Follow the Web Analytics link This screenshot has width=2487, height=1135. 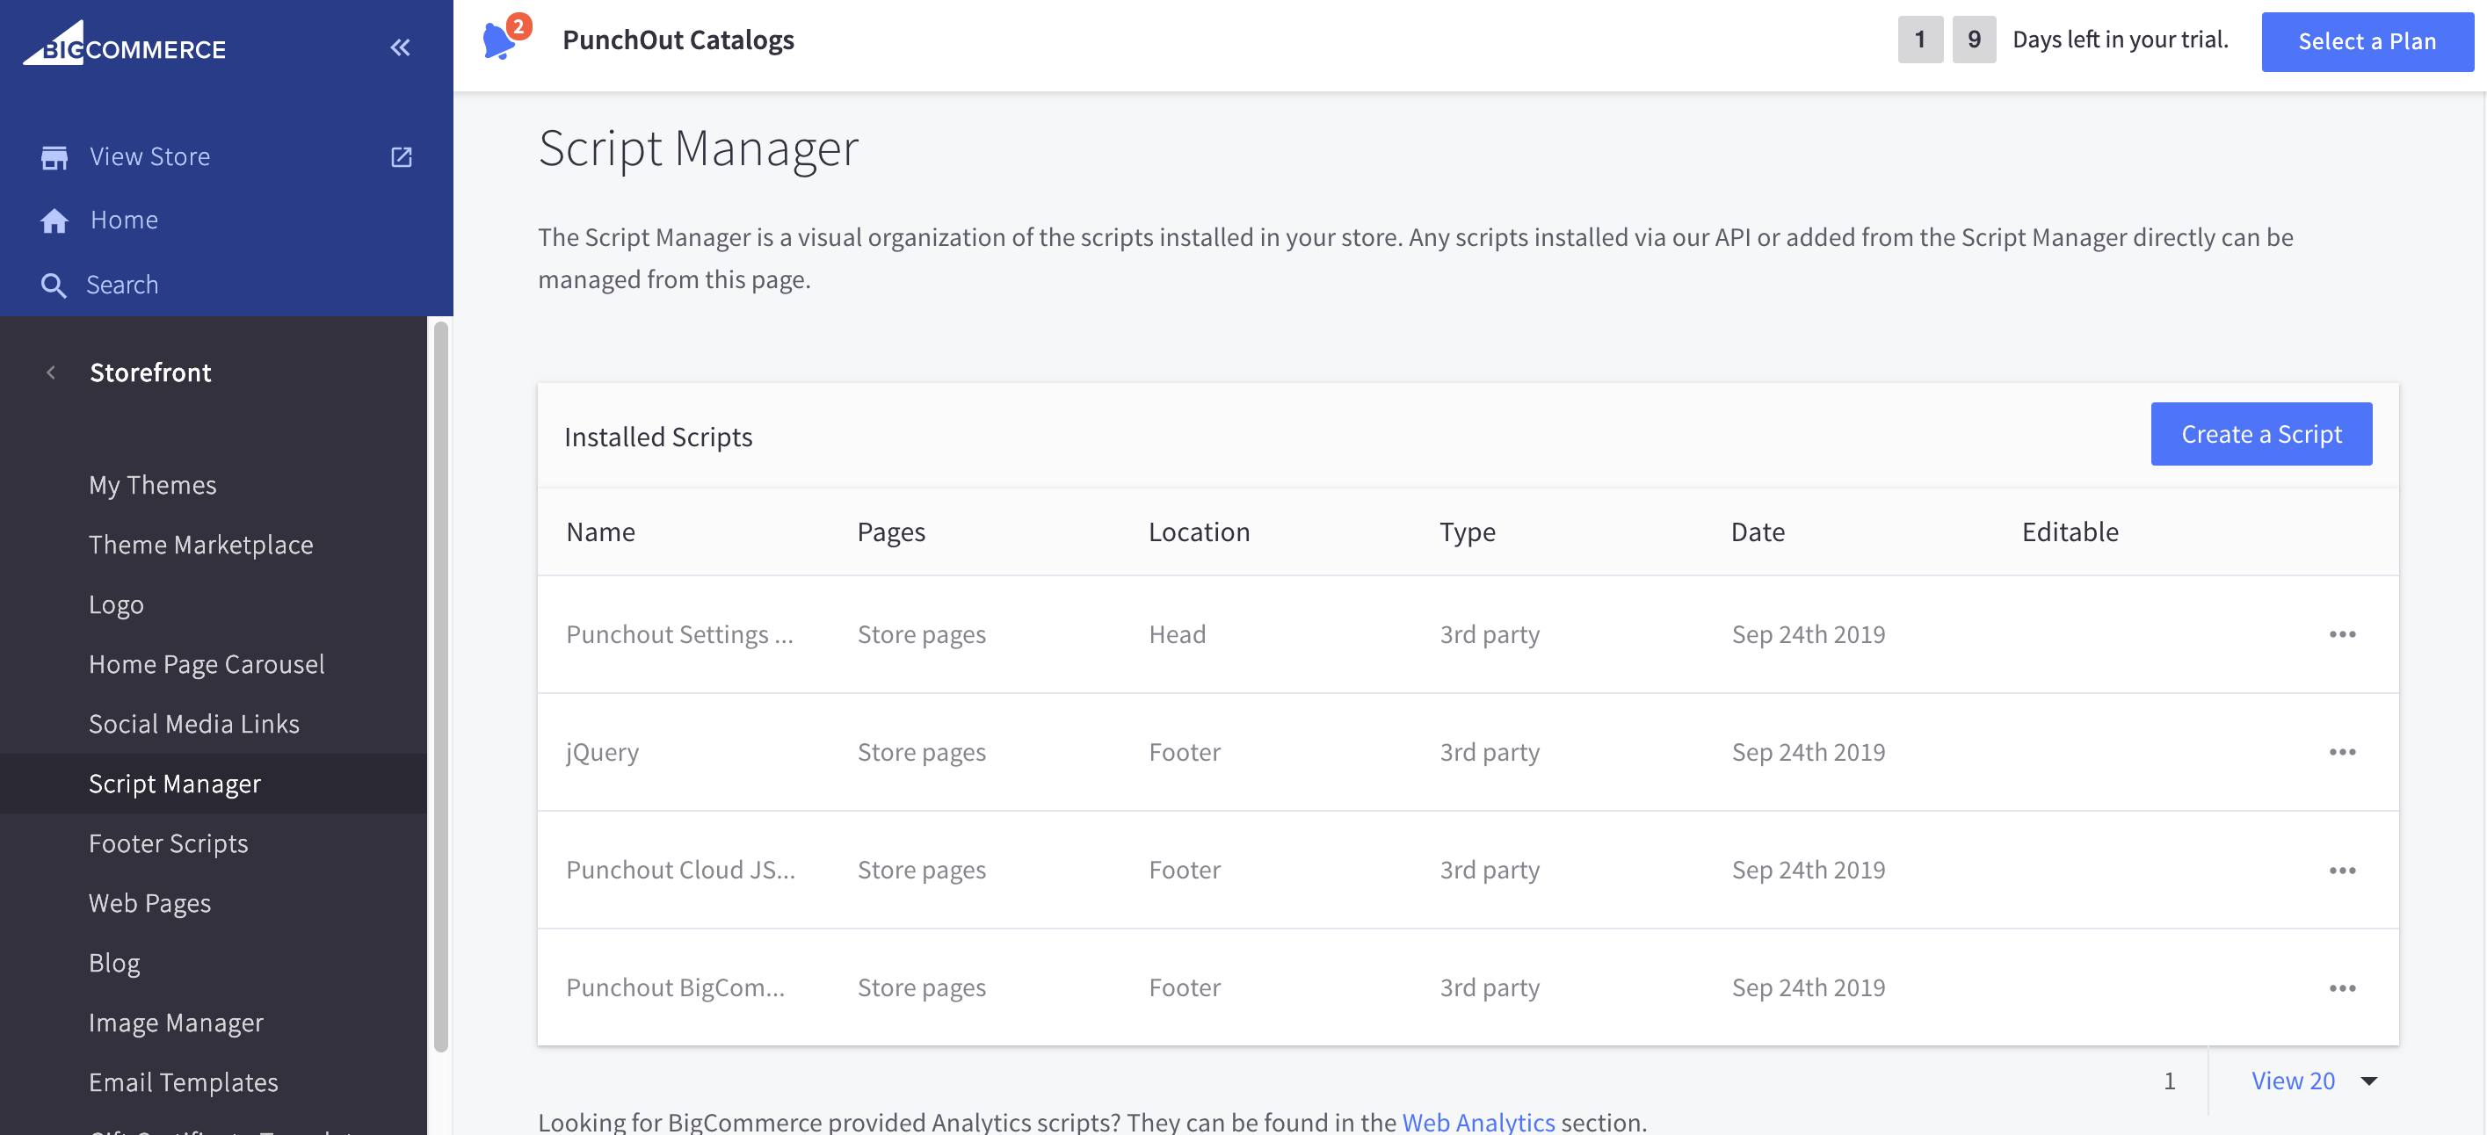[1478, 1122]
